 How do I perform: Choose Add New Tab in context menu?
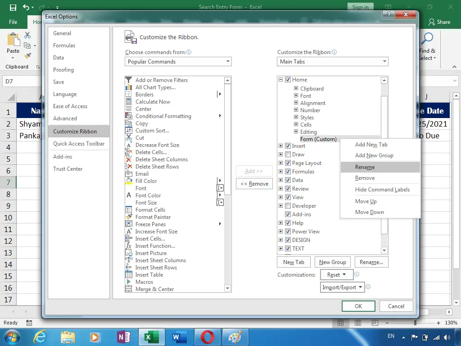point(380,145)
